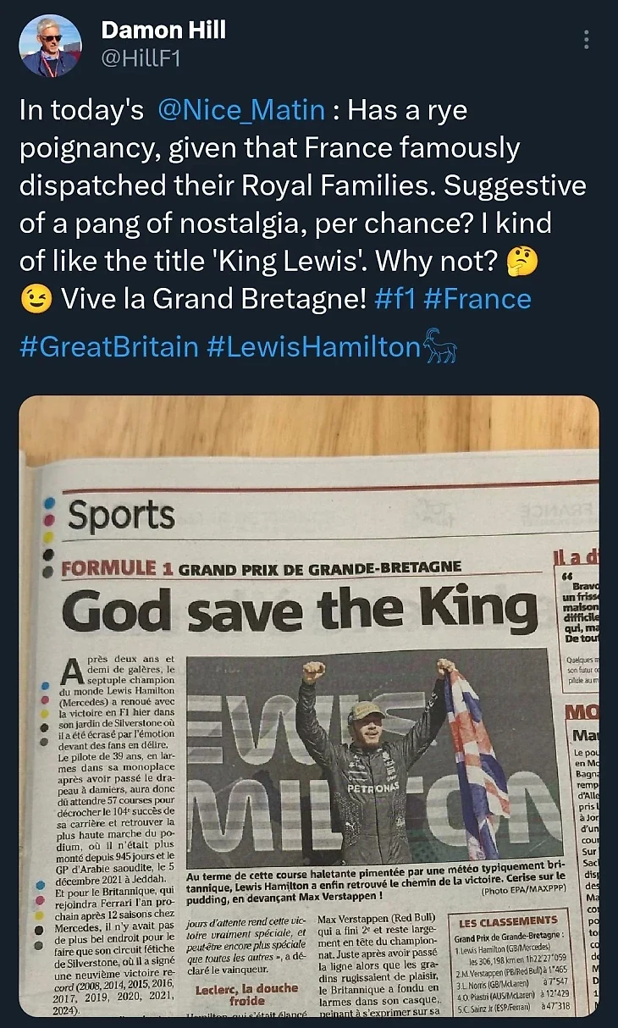Click the winking face emoji
Screen dimensions: 618x1028
tap(35, 300)
